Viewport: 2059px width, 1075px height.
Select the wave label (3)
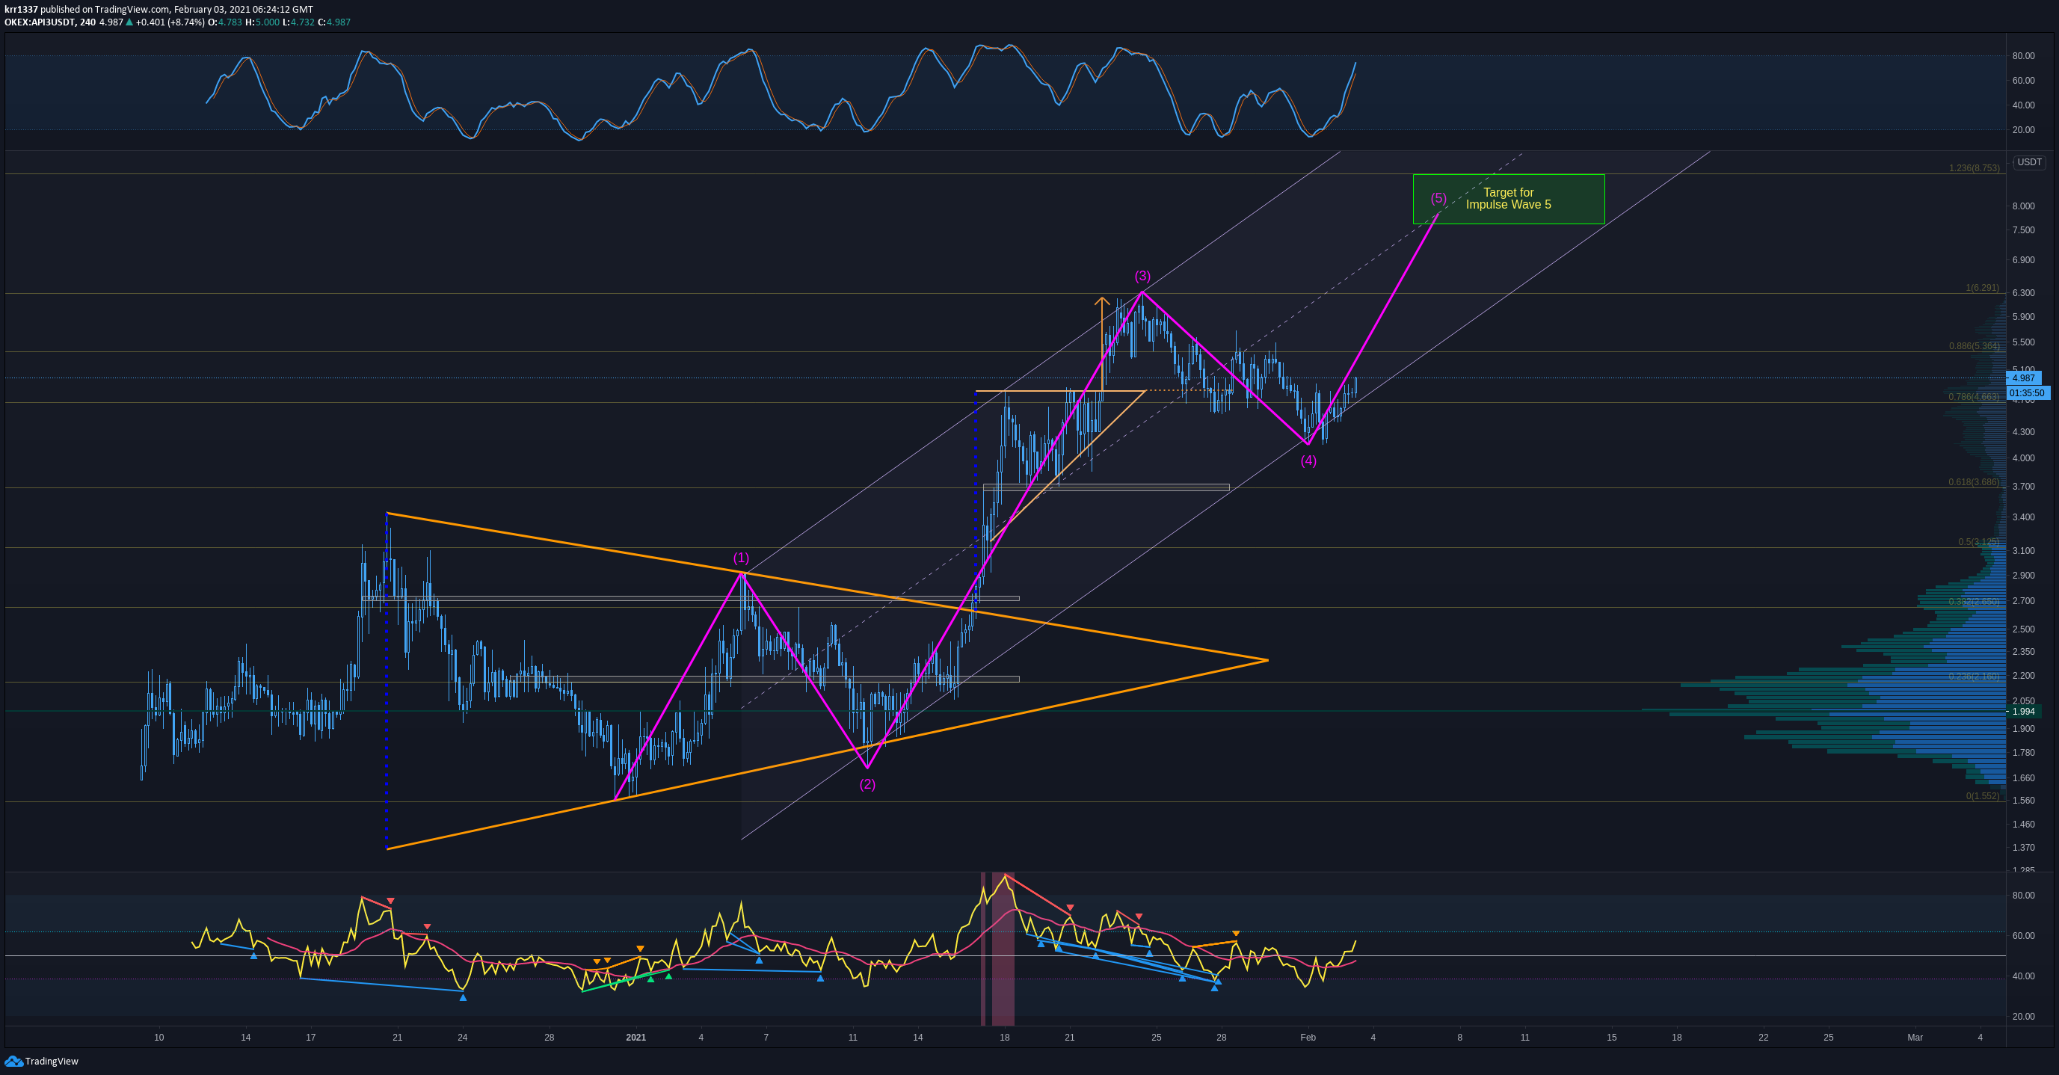[x=1142, y=276]
